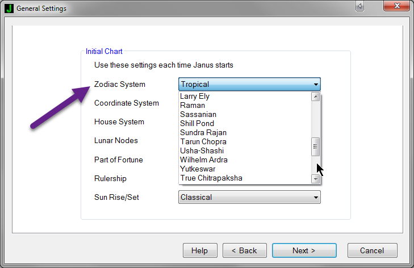Pick Tarun Chopra from the list
The height and width of the screenshot is (268, 414).
[x=245, y=141]
